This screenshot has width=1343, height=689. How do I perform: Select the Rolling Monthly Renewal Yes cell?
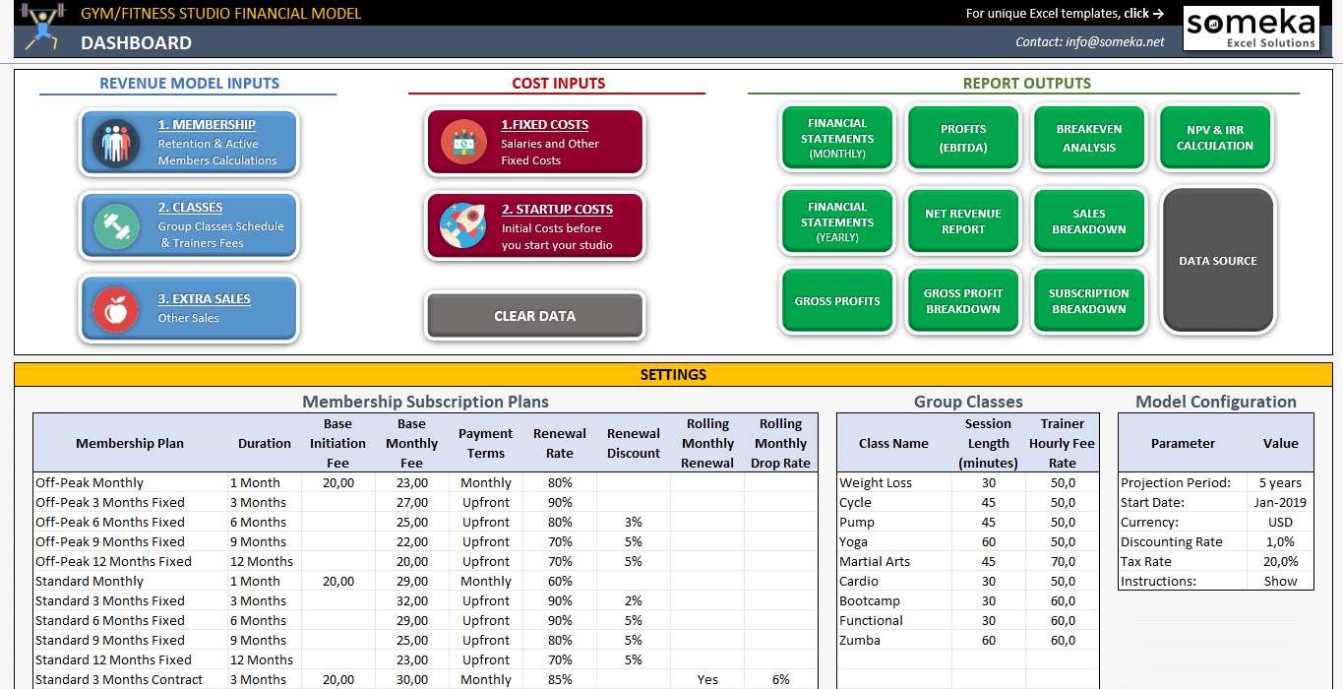(707, 680)
